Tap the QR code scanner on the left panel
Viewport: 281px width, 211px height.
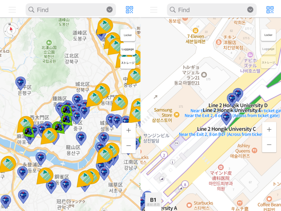point(129,10)
